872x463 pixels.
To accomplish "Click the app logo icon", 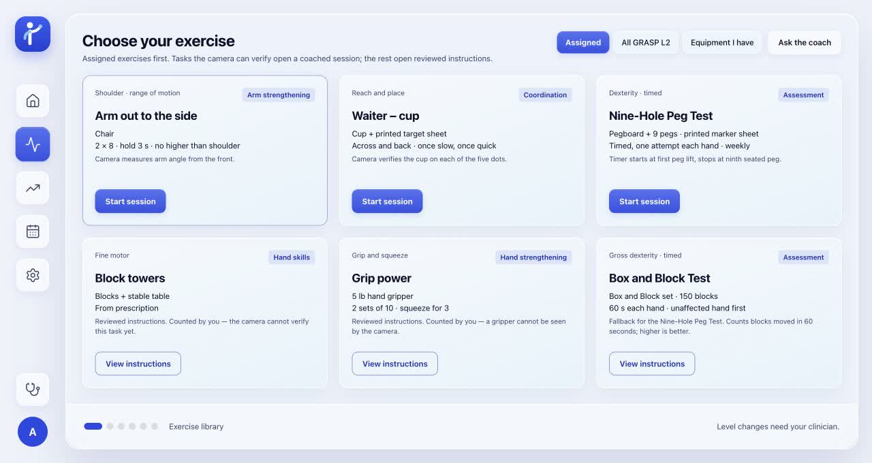I will [x=33, y=34].
